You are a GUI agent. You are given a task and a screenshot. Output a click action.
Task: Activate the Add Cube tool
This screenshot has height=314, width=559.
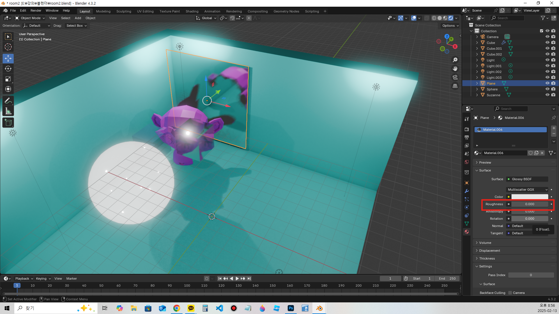[8, 123]
